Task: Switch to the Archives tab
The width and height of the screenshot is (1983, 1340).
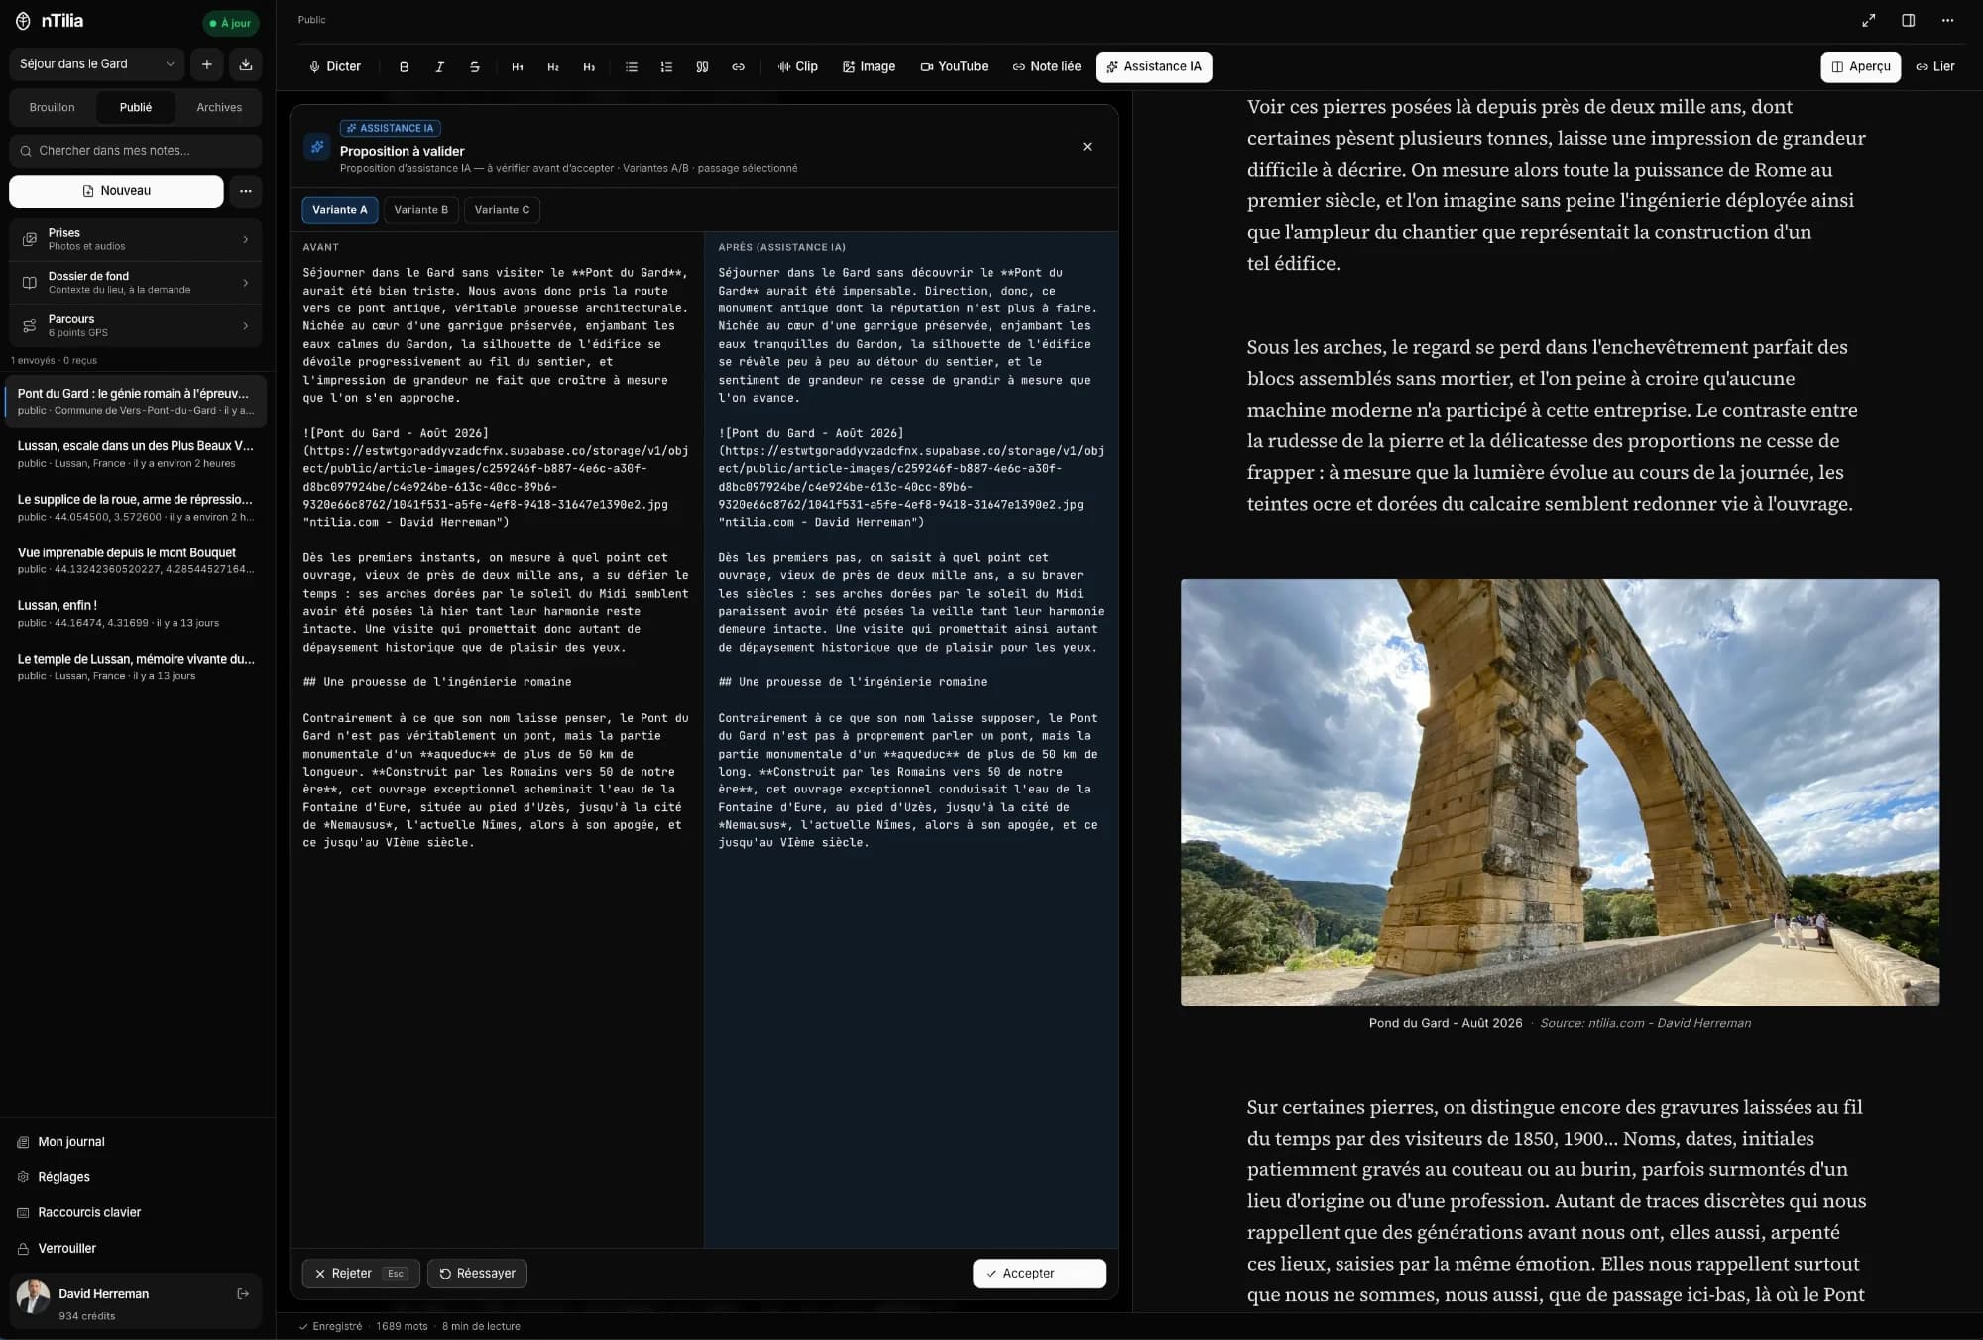Action: point(219,107)
